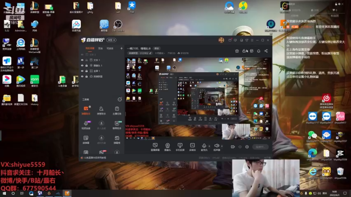Select the 文本 1 layer row
Screen dimensions: 351x197
[102, 60]
